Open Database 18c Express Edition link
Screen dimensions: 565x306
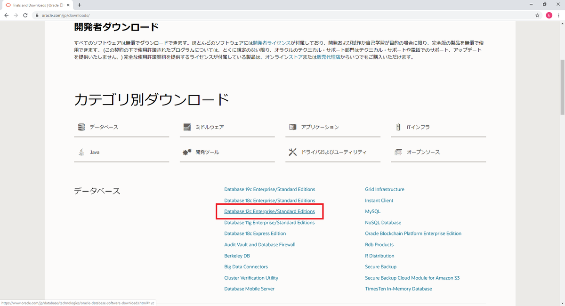(x=255, y=234)
